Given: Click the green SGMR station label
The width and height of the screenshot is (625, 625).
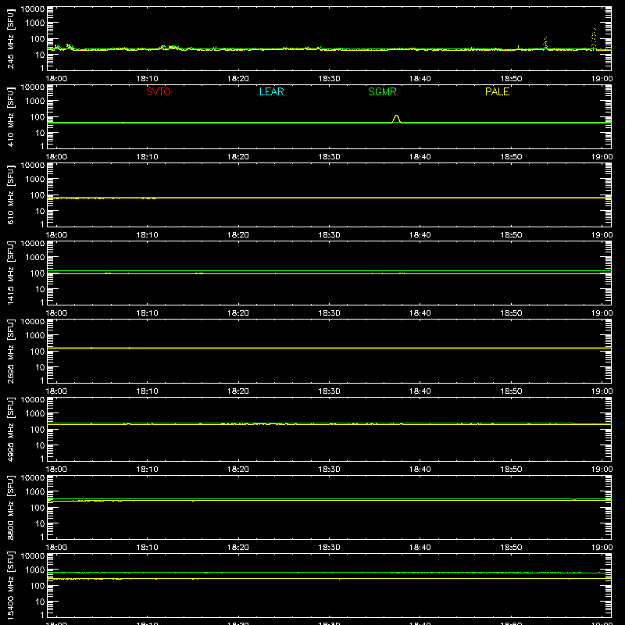Looking at the screenshot, I should coord(382,91).
